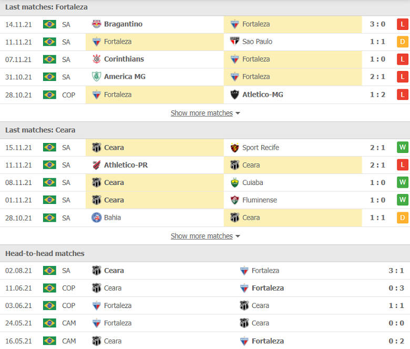Image resolution: width=410 pixels, height=349 pixels.
Task: Click the green W badge for Sport Recife match
Action: click(403, 148)
